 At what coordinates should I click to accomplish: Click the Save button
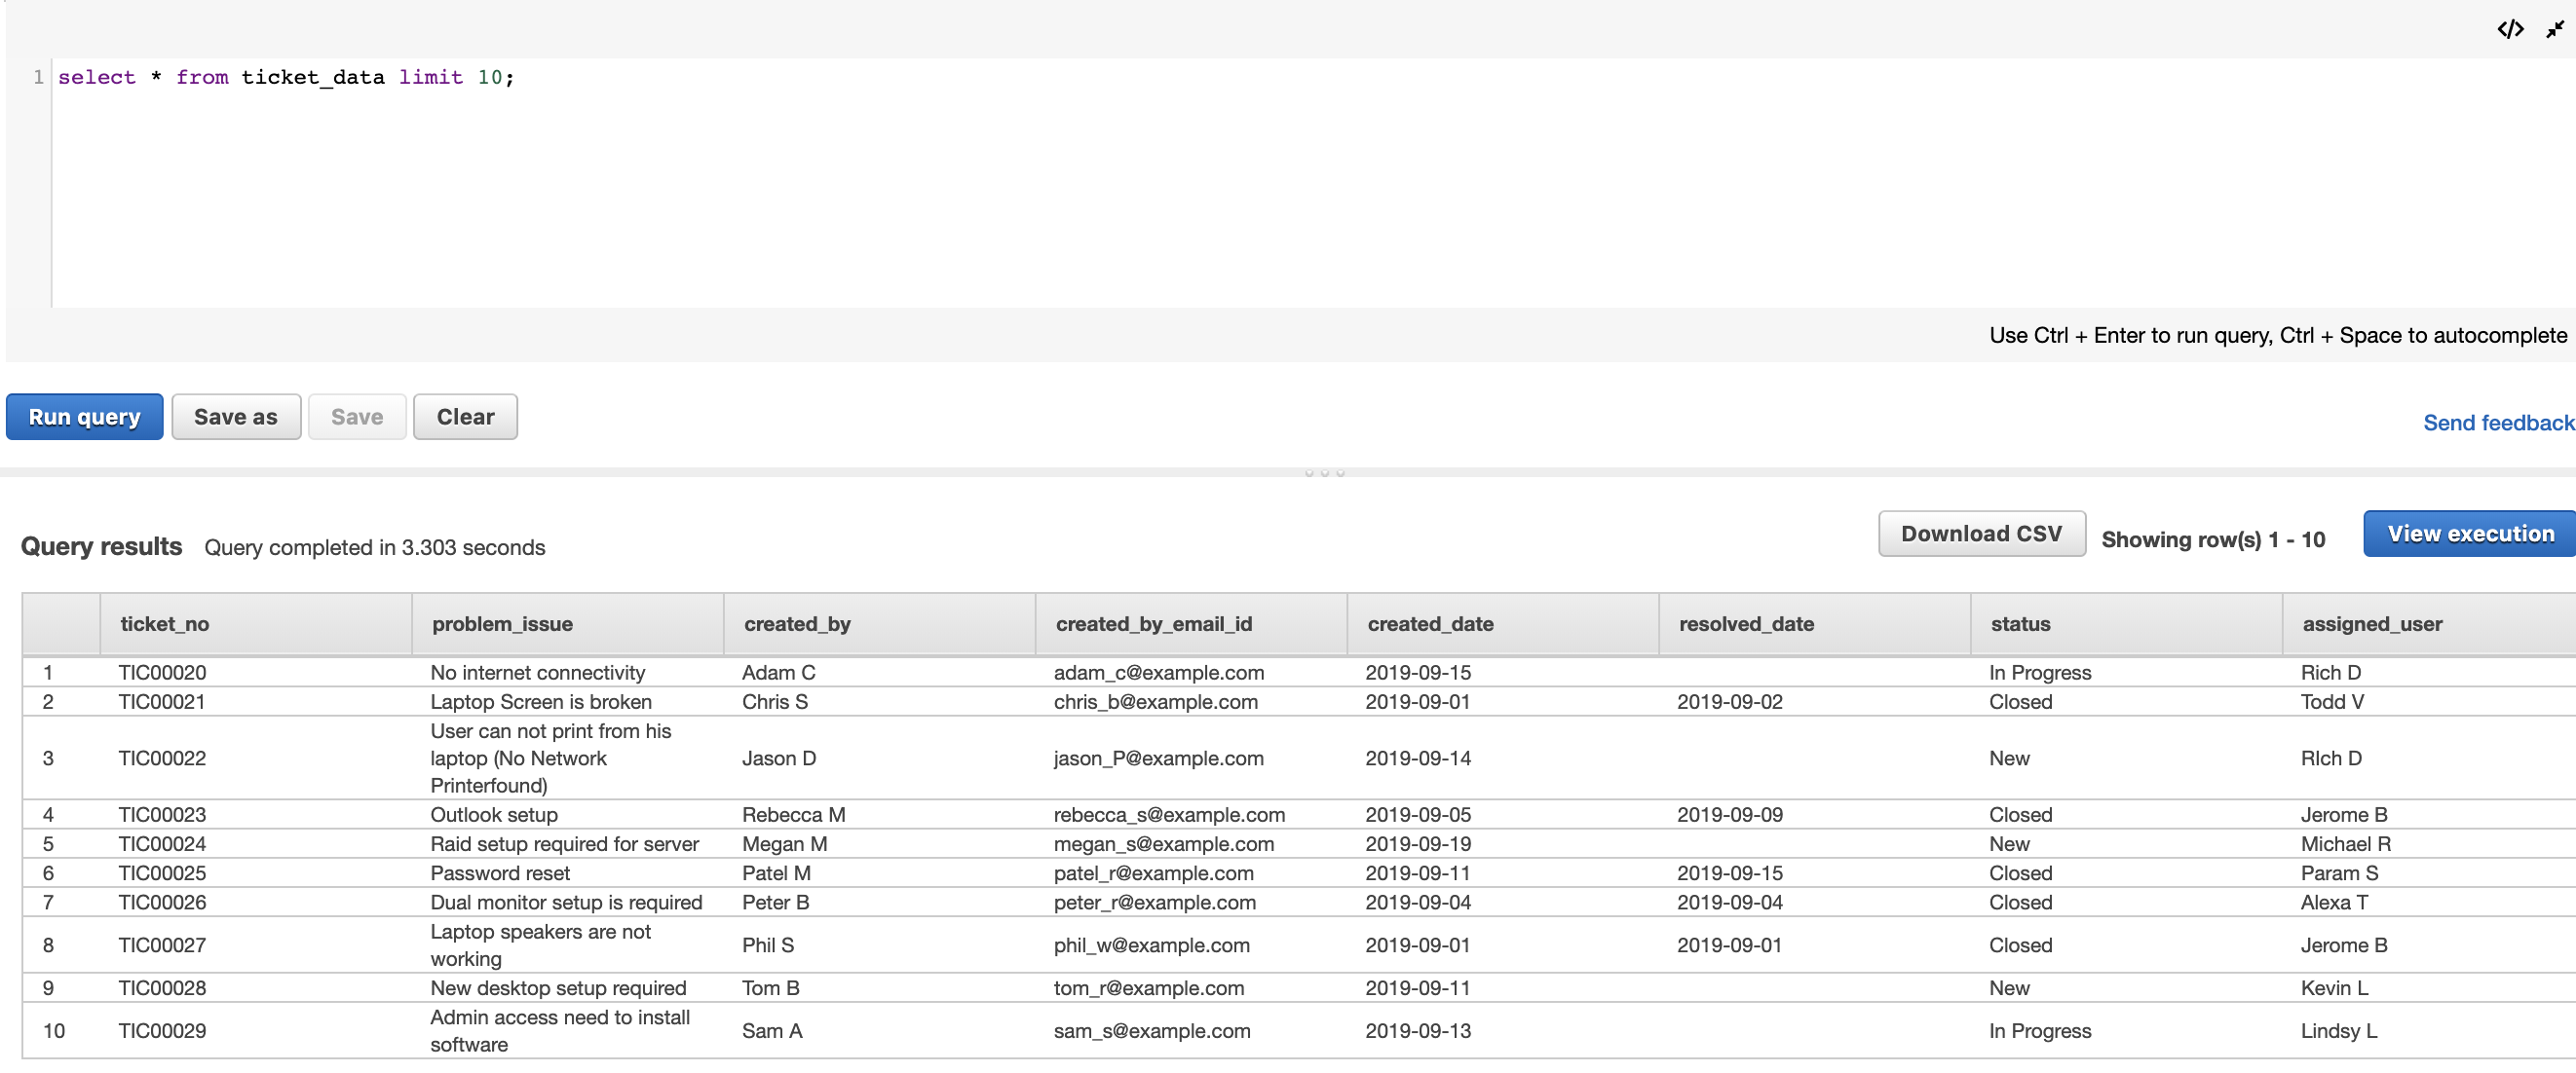(x=359, y=417)
